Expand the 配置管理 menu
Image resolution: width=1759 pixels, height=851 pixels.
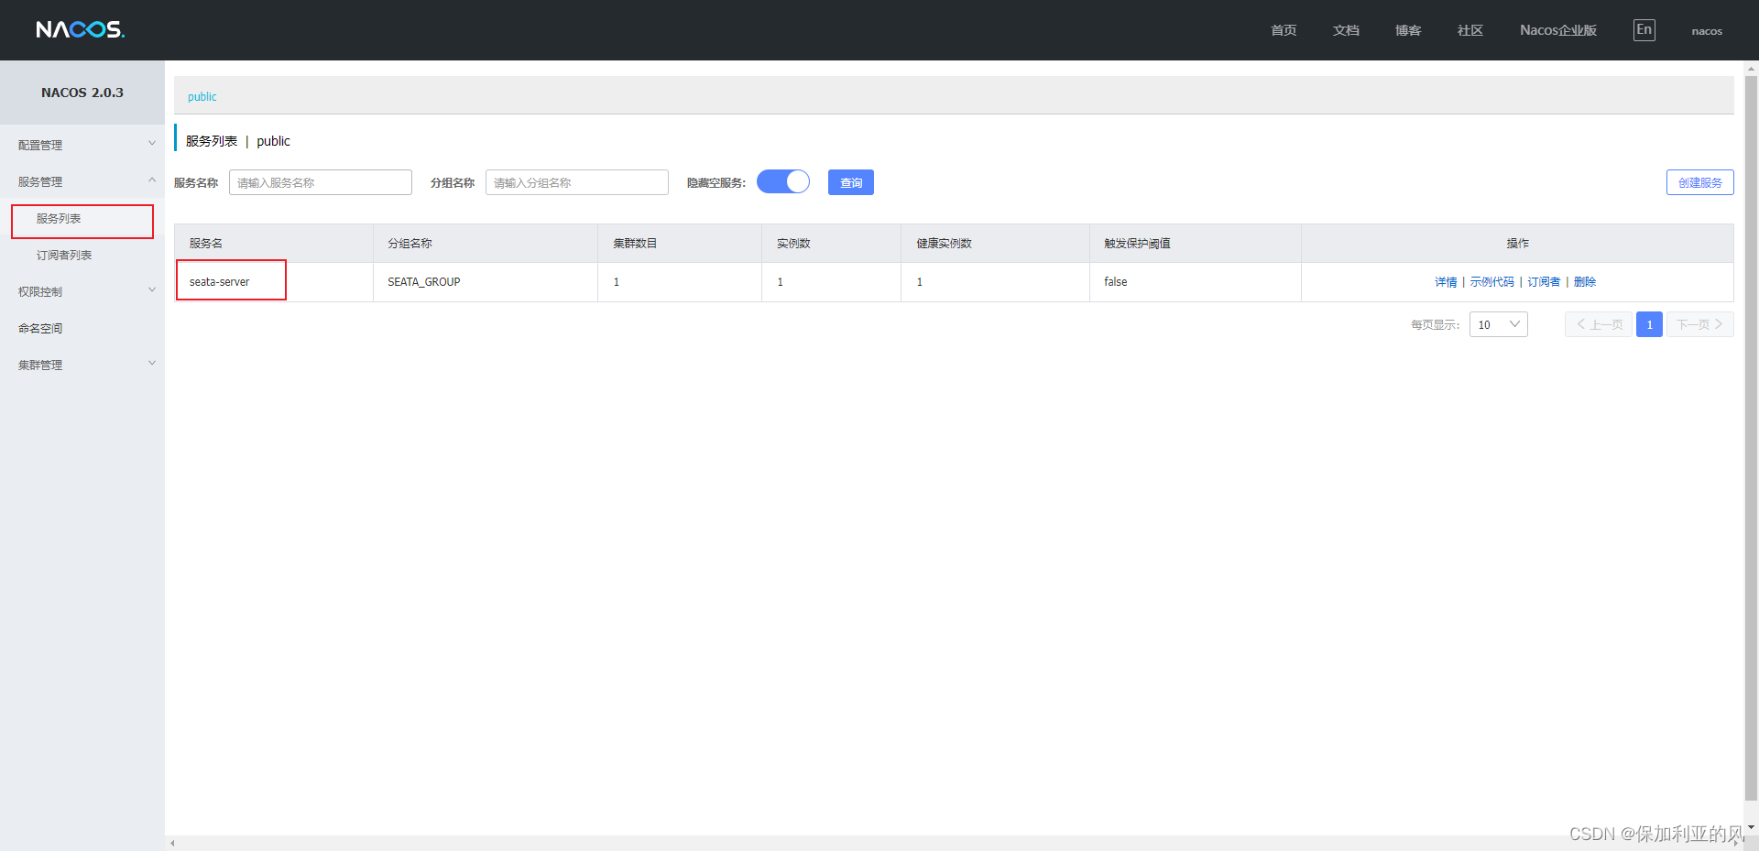click(82, 145)
